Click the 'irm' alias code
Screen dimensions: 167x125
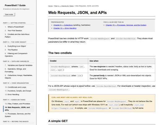point(79,76)
